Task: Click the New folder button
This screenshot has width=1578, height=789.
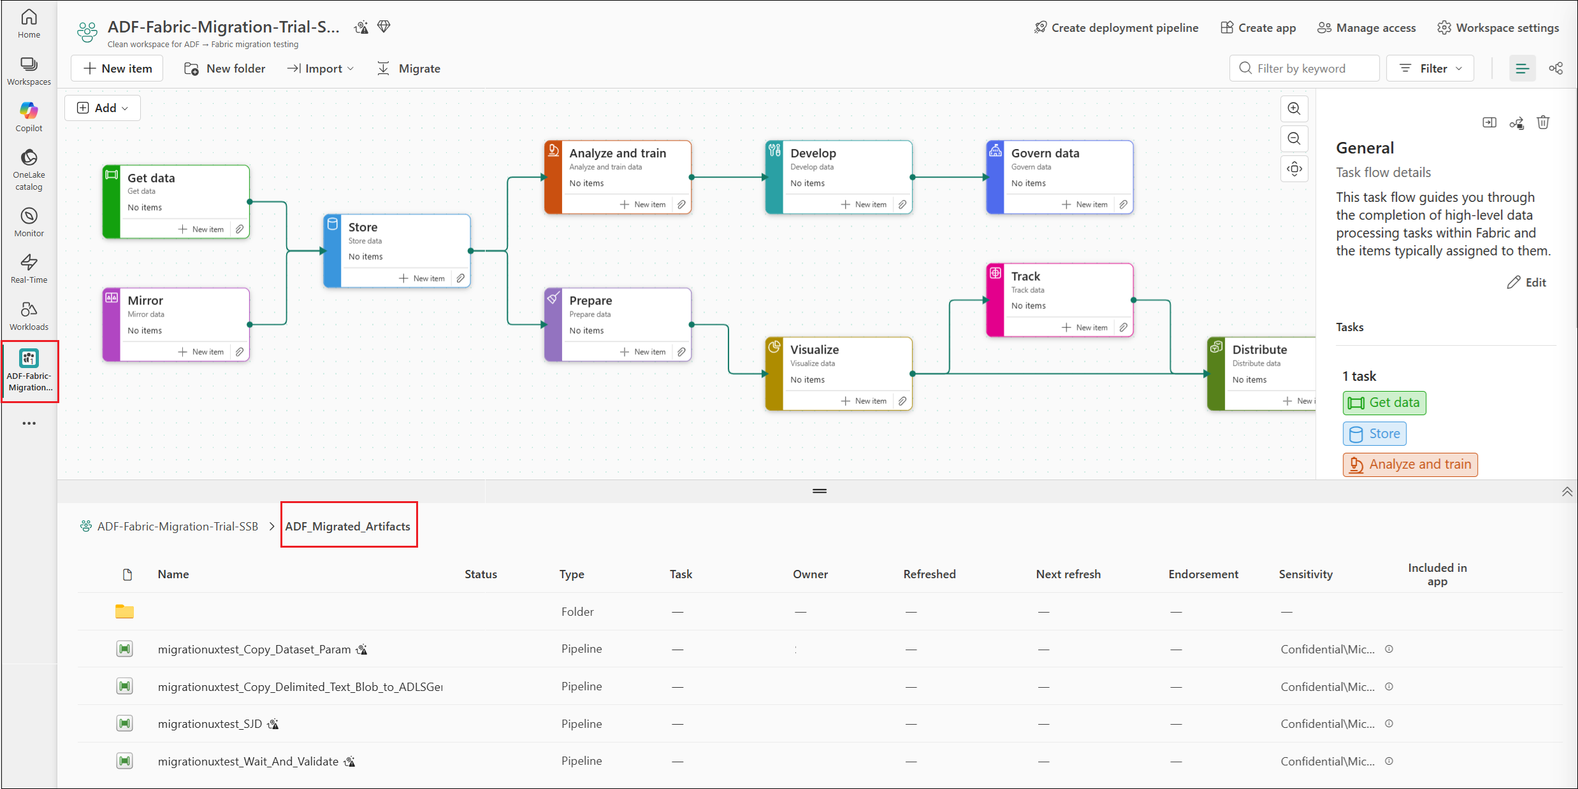Action: click(224, 69)
